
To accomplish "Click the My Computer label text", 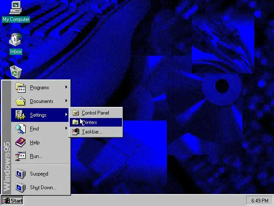I will coord(16,19).
